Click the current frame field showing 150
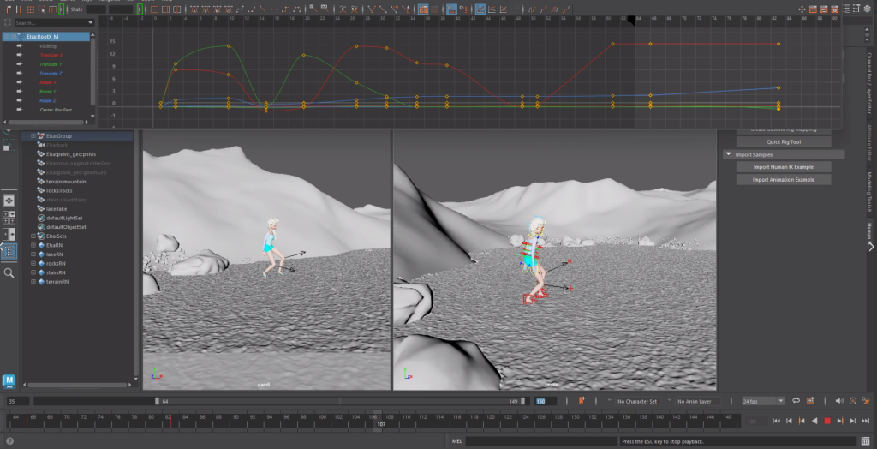877x449 pixels. tap(546, 401)
